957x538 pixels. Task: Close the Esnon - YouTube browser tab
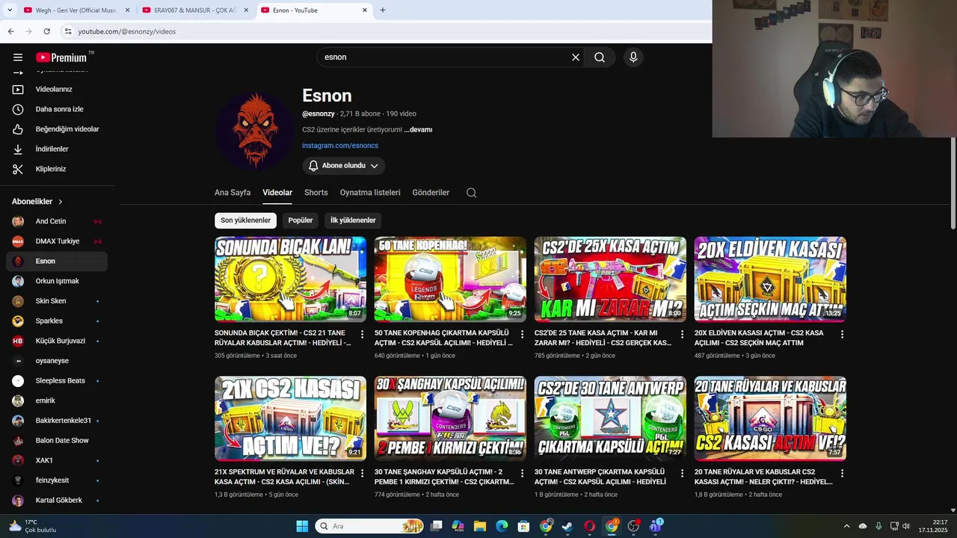365,10
